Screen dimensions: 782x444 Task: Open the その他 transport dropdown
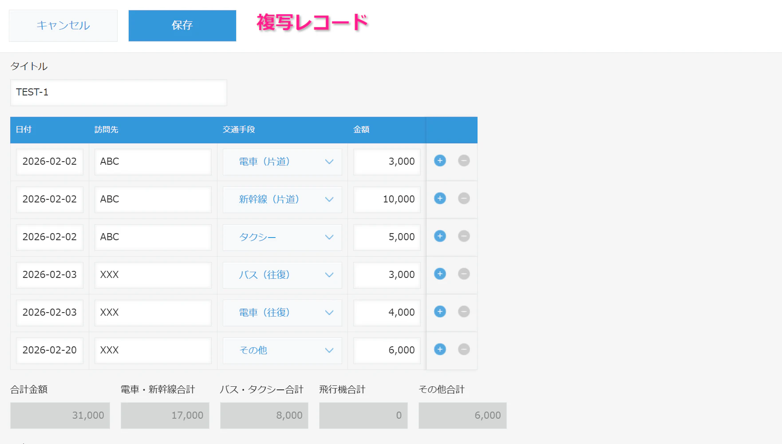282,350
